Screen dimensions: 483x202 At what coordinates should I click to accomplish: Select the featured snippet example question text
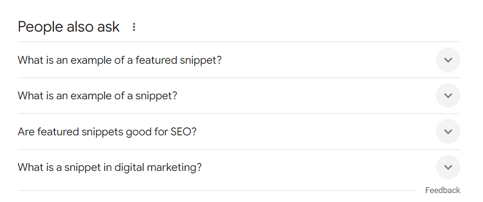pyautogui.click(x=120, y=60)
